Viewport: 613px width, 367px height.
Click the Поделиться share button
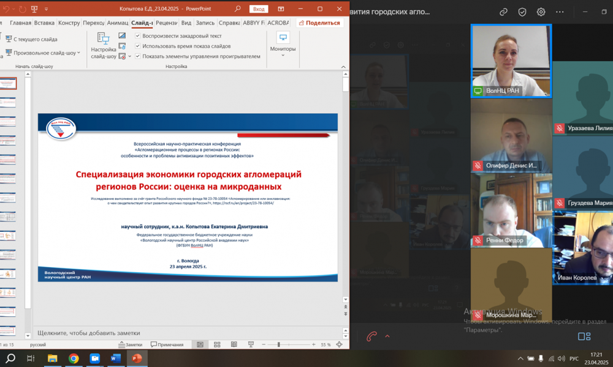tap(319, 23)
